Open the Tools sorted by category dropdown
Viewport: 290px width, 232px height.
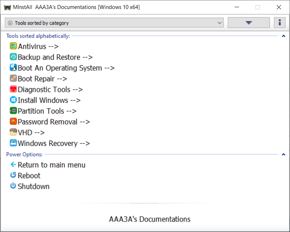pyautogui.click(x=114, y=23)
